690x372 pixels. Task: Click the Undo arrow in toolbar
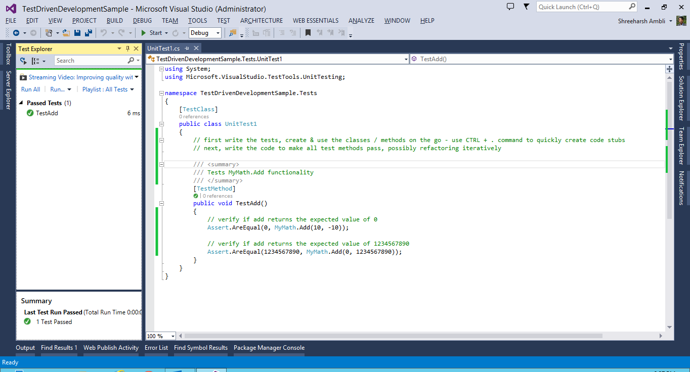tap(104, 33)
